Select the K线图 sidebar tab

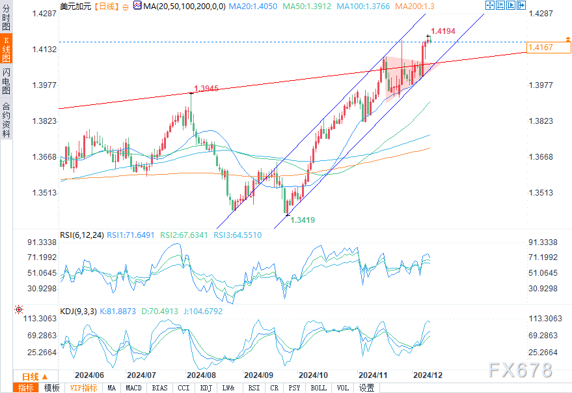(x=7, y=49)
